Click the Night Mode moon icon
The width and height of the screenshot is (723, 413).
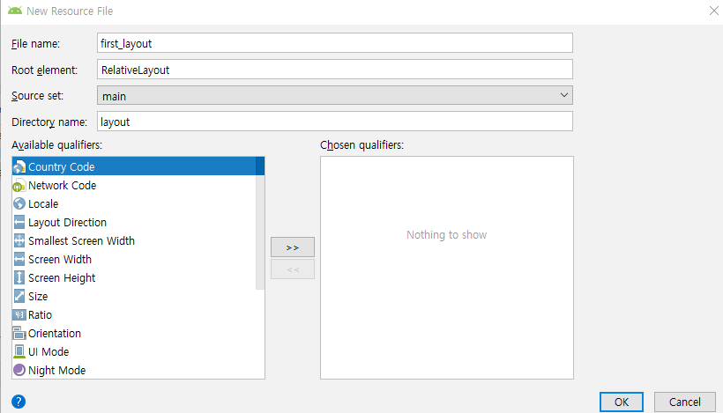click(x=19, y=370)
